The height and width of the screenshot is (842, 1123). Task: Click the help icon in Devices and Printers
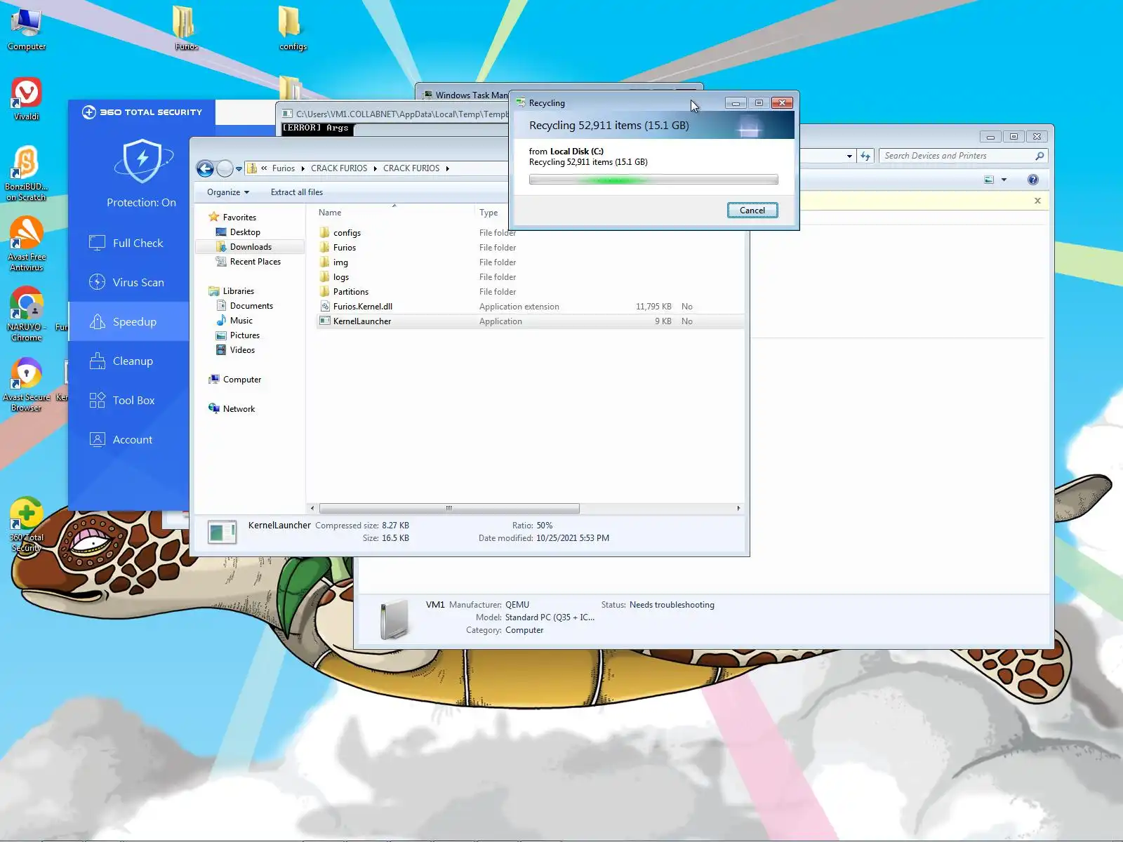click(1033, 180)
